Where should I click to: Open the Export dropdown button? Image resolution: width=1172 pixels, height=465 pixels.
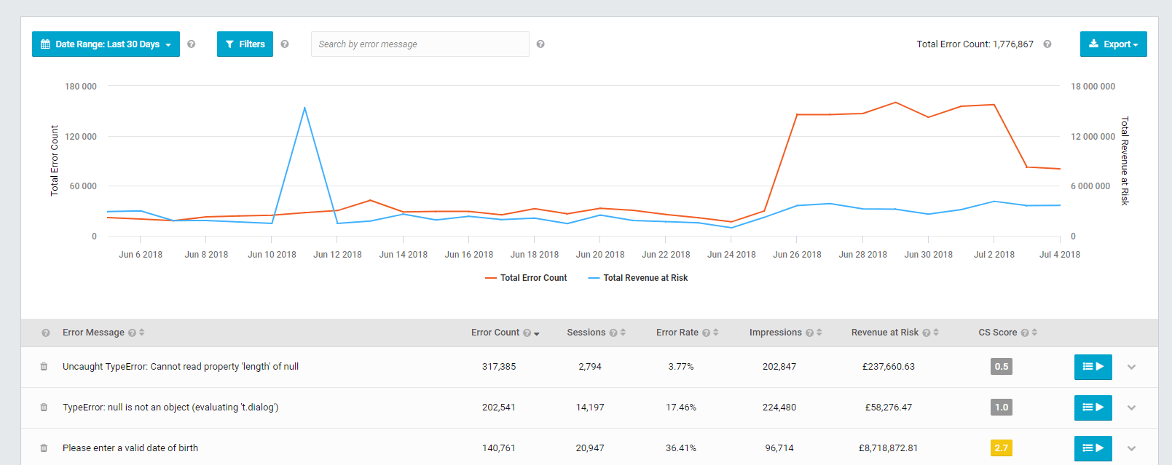point(1113,44)
